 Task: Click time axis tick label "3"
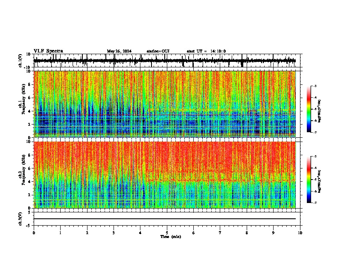[114, 233]
